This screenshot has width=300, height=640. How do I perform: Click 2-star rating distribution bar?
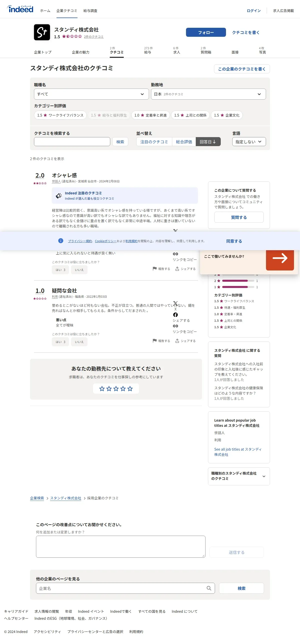point(238,281)
